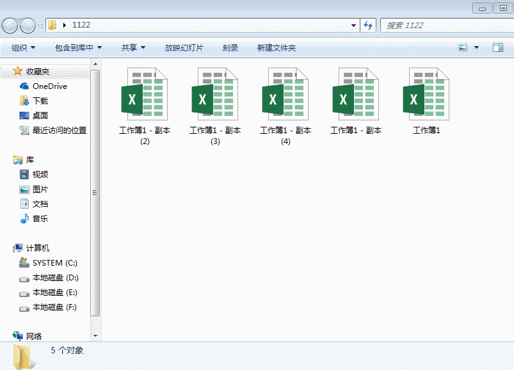Click the 新建文件夹 button

[x=277, y=48]
